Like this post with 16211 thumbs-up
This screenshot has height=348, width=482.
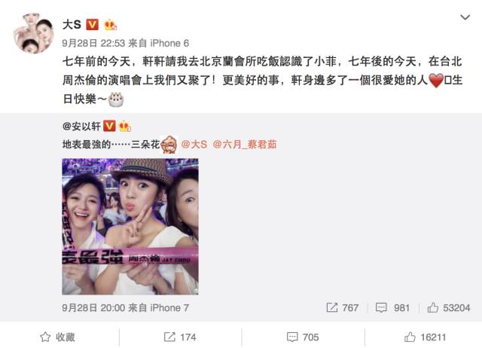tap(425, 337)
